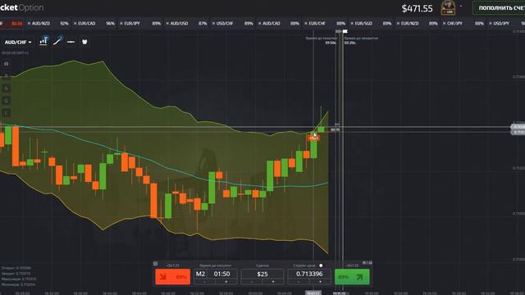Open the social trading icon in chart toolbar
Viewport: 525px width, 295px height.
(84, 42)
